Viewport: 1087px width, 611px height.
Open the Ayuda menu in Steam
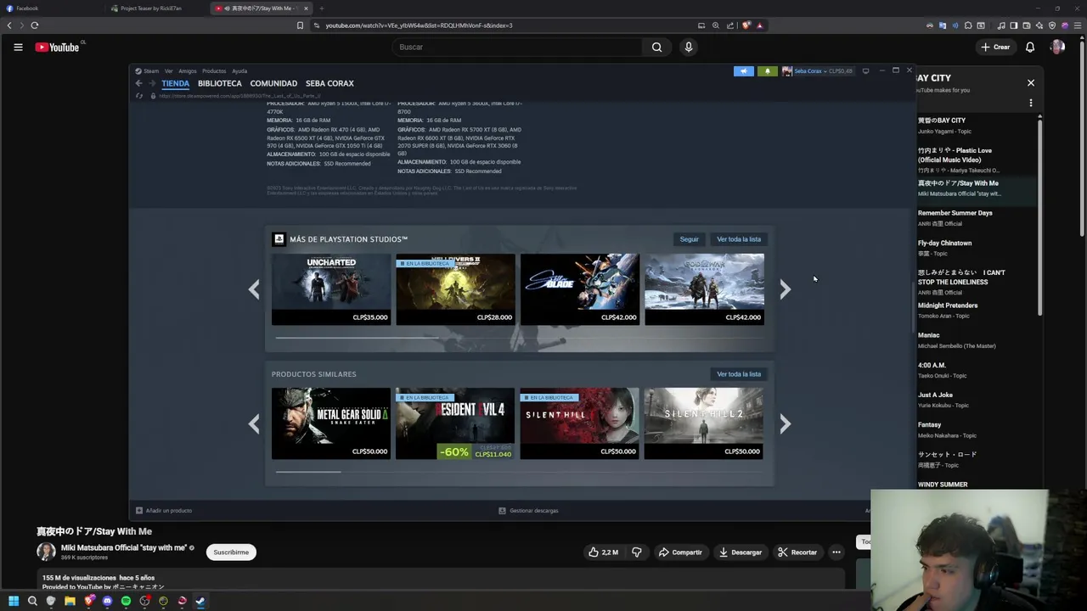click(x=239, y=71)
